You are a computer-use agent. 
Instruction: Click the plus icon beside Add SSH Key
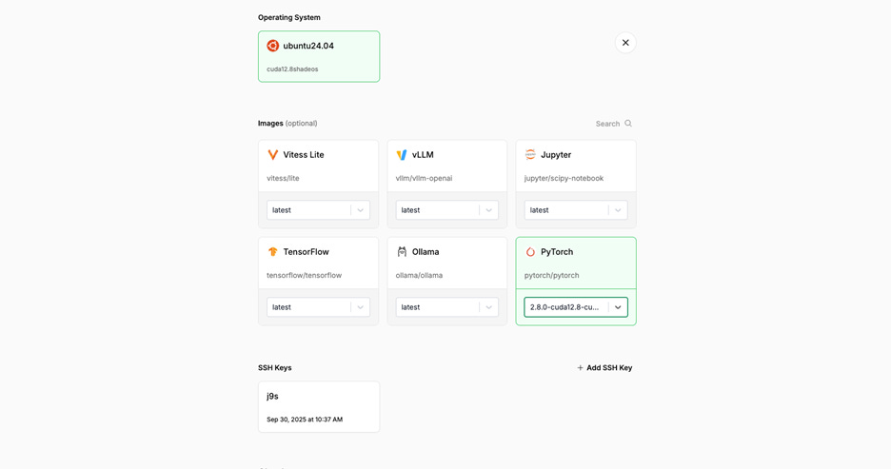point(580,368)
